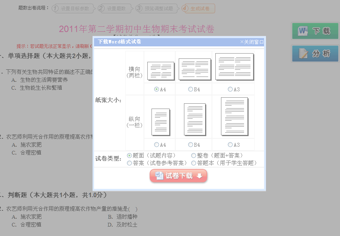Choose the portrait B4 radio option
The height and width of the screenshot is (236, 340).
pos(190,145)
